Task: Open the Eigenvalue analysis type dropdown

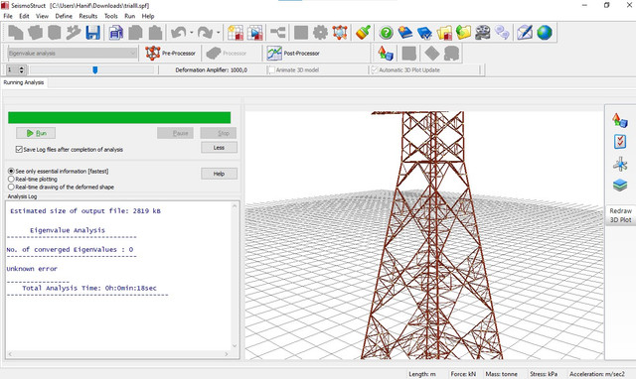Action: (73, 53)
